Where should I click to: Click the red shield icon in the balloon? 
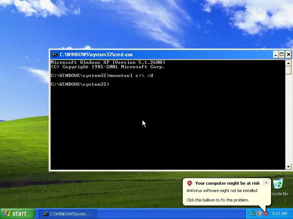point(189,183)
